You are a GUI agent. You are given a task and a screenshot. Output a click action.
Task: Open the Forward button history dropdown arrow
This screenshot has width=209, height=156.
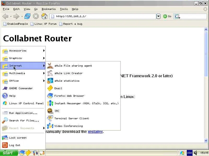coord(22,16)
